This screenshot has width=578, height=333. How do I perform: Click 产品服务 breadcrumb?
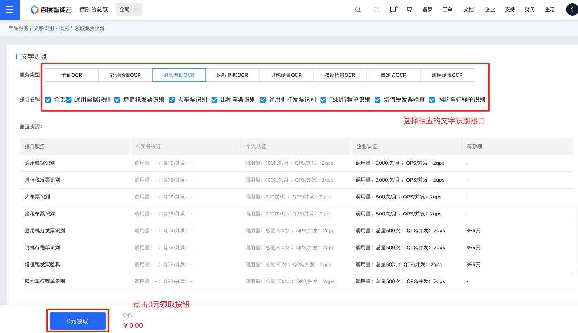coord(18,28)
